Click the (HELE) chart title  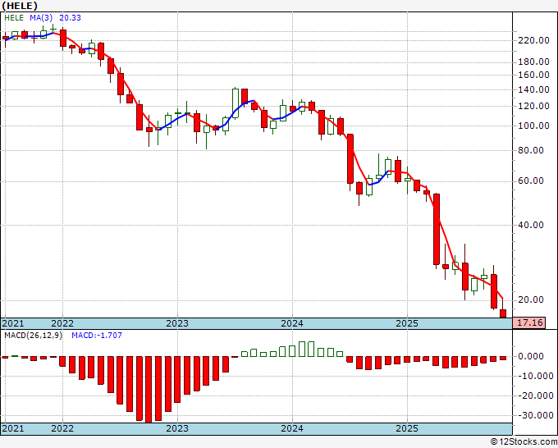20,6
